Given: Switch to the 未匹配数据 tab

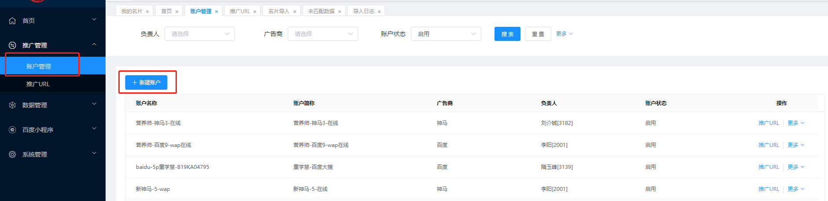Looking at the screenshot, I should 321,11.
